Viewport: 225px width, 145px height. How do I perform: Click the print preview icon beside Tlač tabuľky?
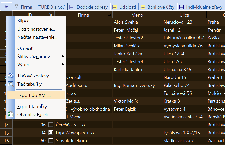(x=10, y=84)
